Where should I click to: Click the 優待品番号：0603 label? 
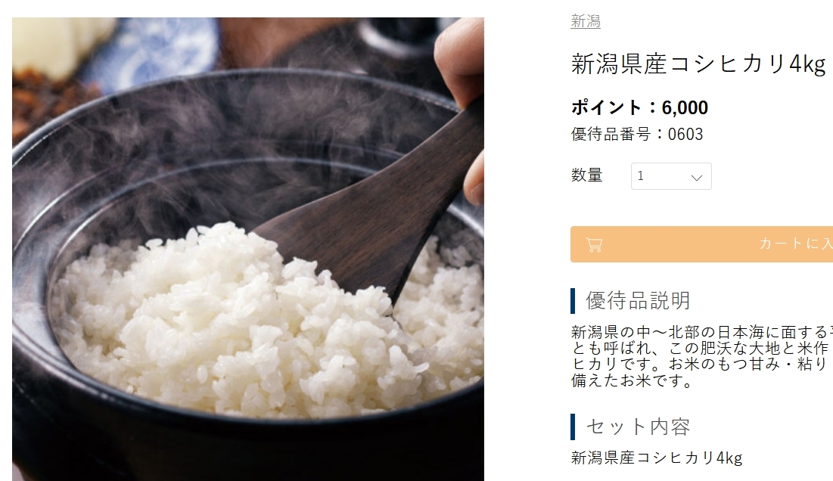coord(637,134)
